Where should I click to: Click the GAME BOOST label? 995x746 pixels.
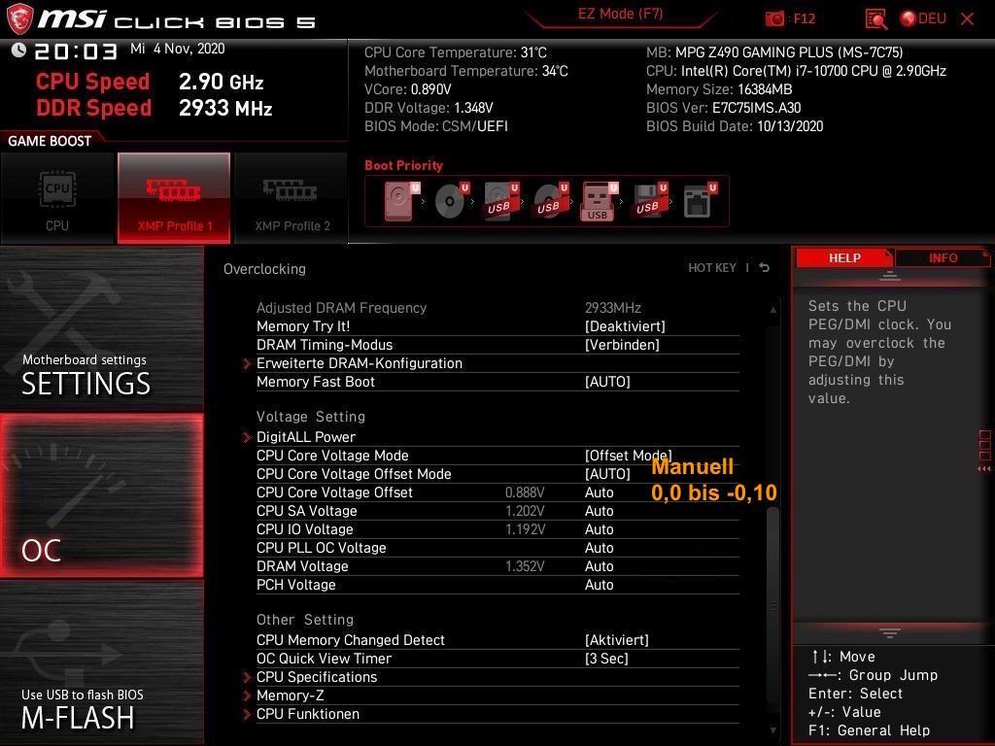50,141
